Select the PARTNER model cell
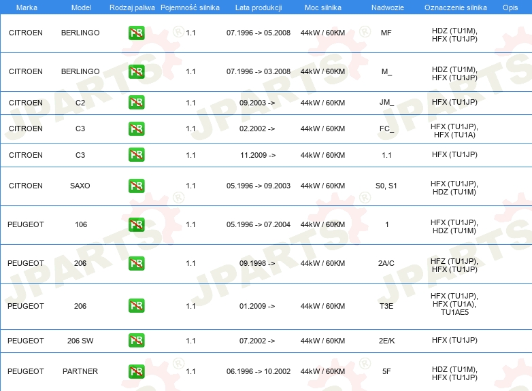Image resolution: width=532 pixels, height=391 pixels. click(x=80, y=371)
